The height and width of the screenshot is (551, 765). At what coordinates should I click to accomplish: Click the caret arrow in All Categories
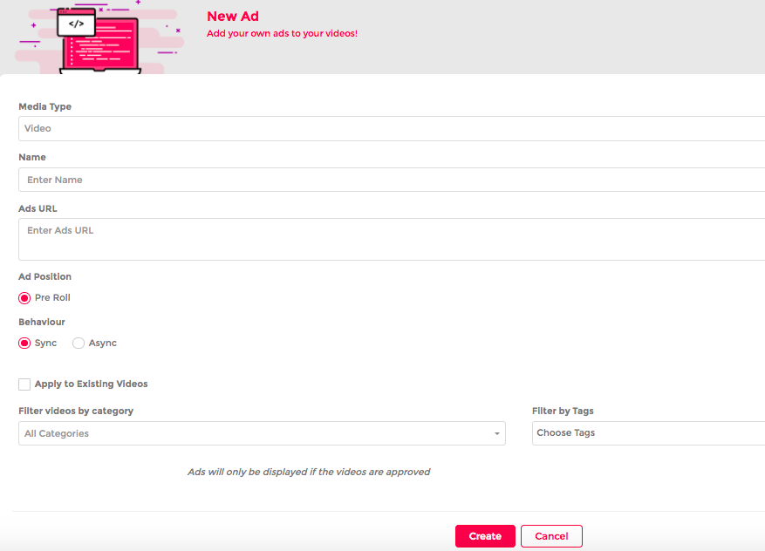[x=496, y=434]
